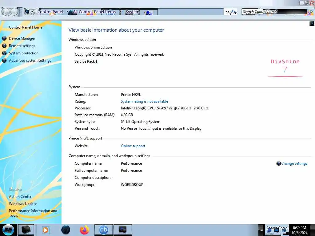Screen dimensions: 315x236
Task: Click the taskbar clock showing 6:39 PM
Action: click(x=299, y=230)
